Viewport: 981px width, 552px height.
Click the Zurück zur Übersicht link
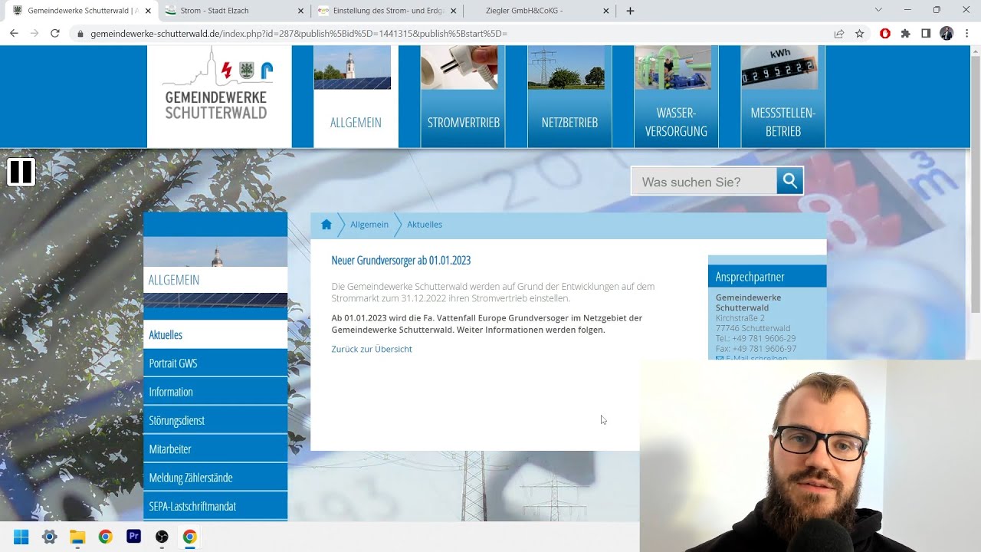(372, 349)
